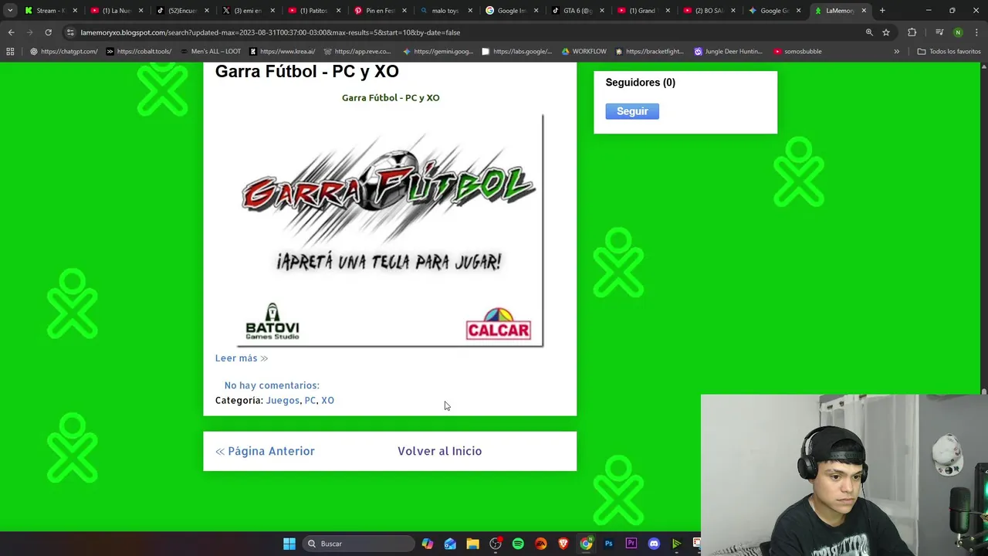Image resolution: width=988 pixels, height=556 pixels.
Task: Show more bookmarks with the chevron
Action: (896, 52)
